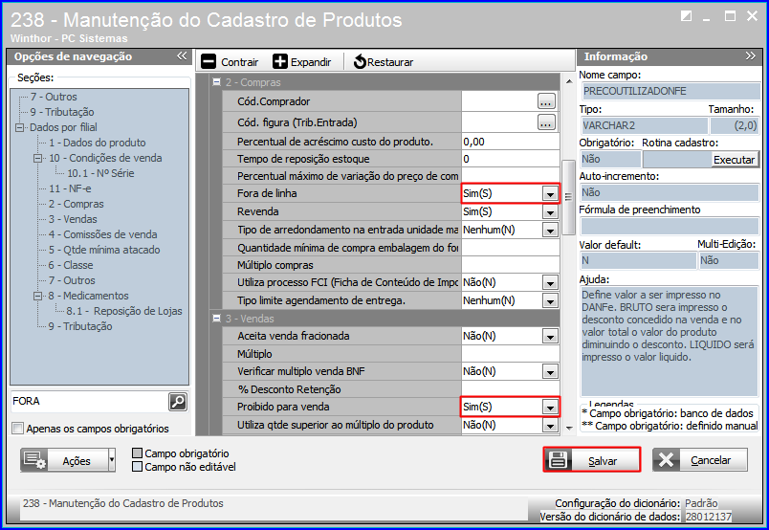Select 10.1 - Nº Série tree item
769x530 pixels.
100,173
